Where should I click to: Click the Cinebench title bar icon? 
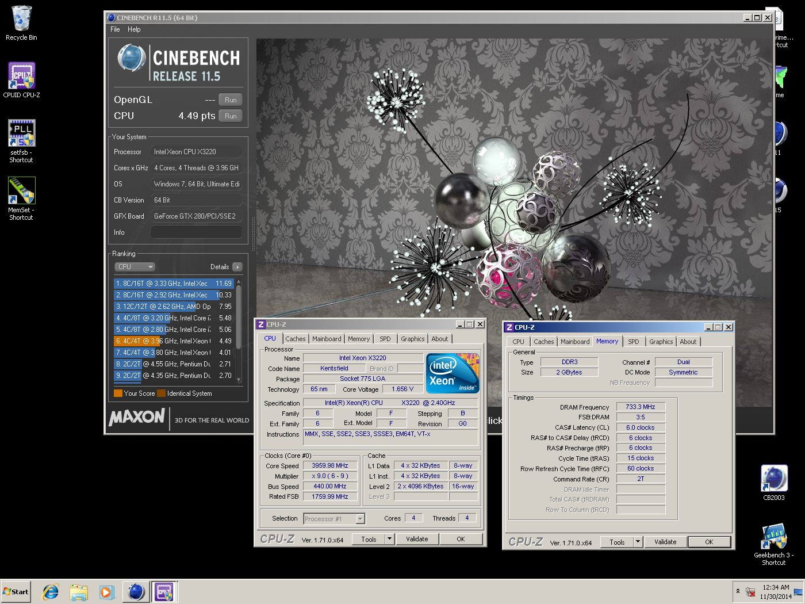click(x=111, y=18)
